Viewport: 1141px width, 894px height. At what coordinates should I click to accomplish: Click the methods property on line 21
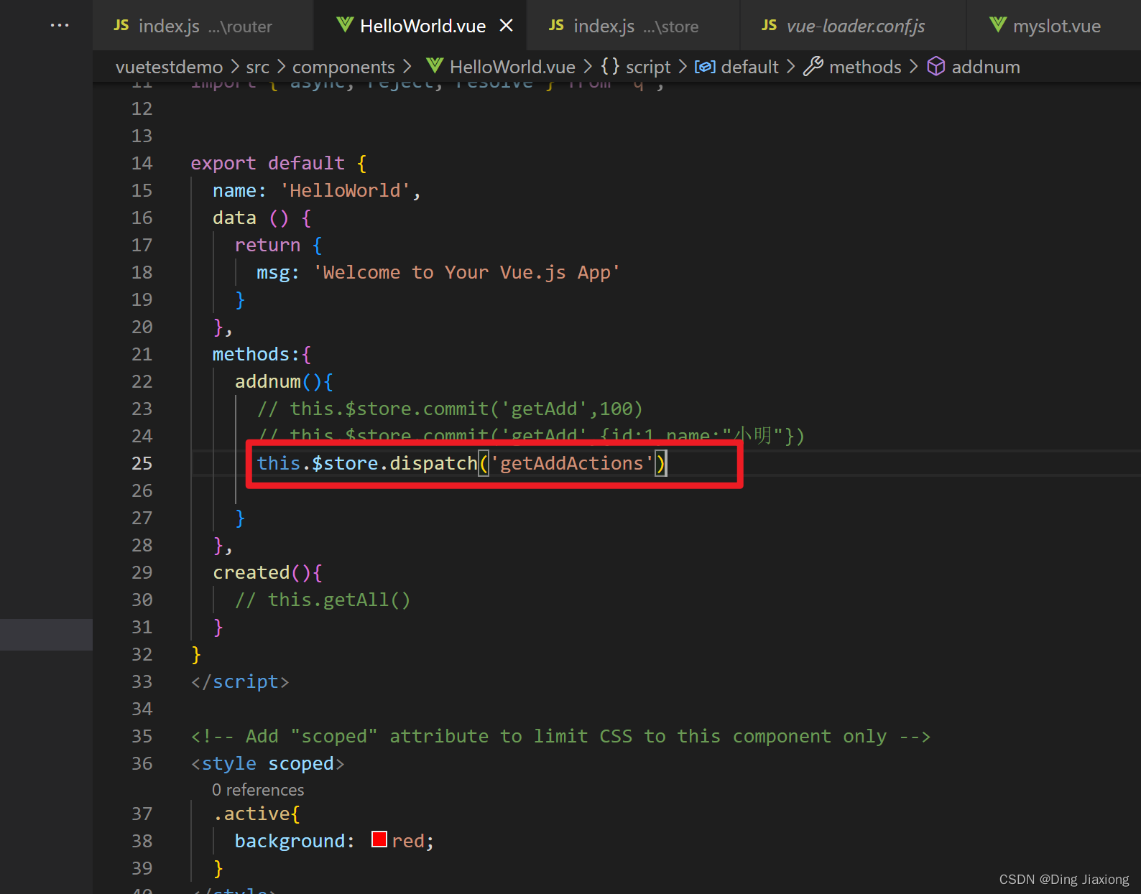coord(251,354)
